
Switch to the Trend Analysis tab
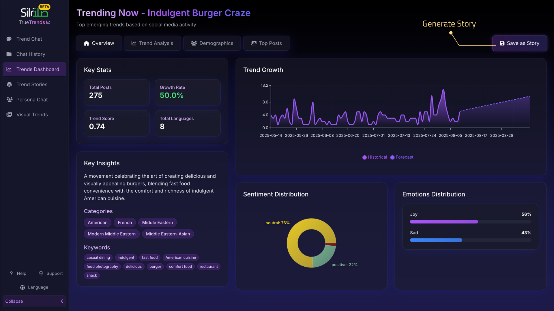tap(152, 43)
